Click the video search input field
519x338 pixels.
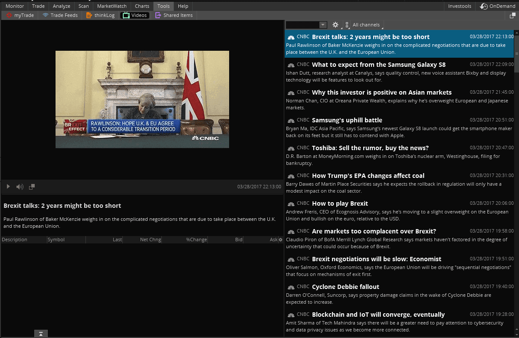tap(302, 25)
